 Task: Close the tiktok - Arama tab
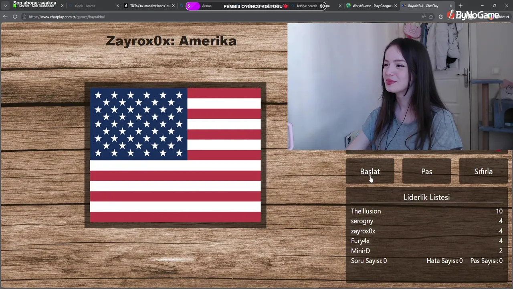point(118,6)
